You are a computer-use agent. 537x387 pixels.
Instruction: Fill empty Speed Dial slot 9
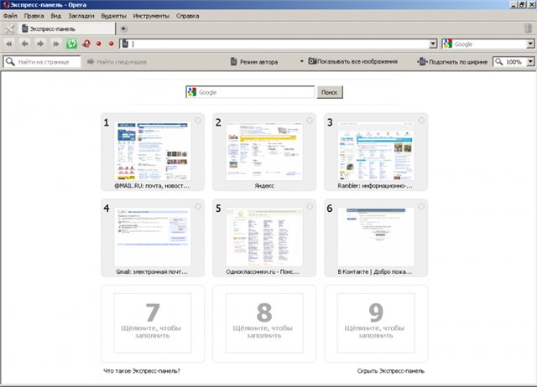[x=376, y=323]
